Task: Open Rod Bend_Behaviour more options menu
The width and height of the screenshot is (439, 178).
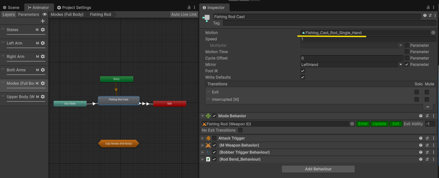Action: tap(434, 159)
